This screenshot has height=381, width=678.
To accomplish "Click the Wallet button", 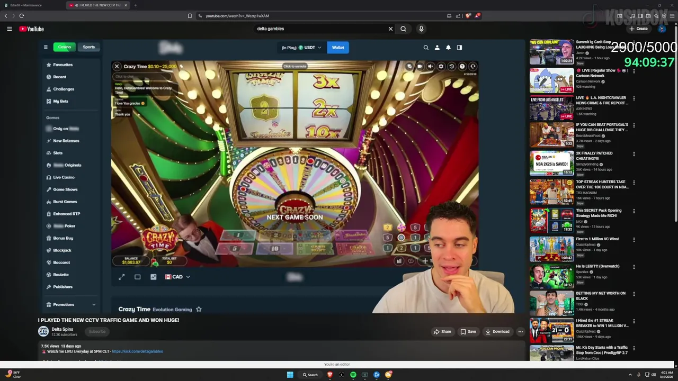I will [338, 48].
